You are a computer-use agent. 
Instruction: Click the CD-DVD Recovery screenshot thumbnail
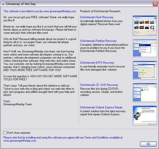pyautogui.click(x=145, y=93)
